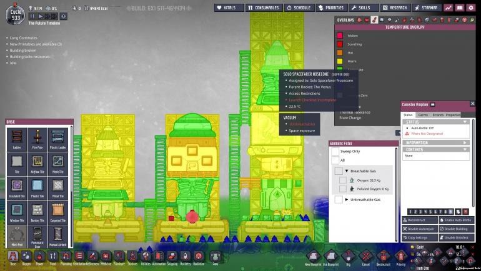Open the Food build category
This screenshot has height=271, width=481.
point(52,257)
